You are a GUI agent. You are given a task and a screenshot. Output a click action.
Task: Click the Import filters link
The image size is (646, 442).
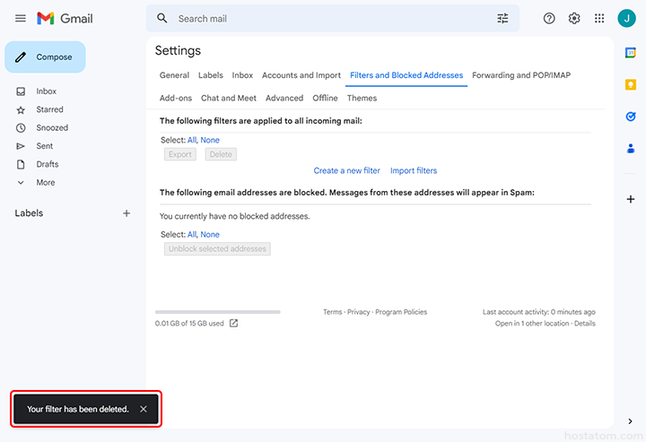click(414, 170)
